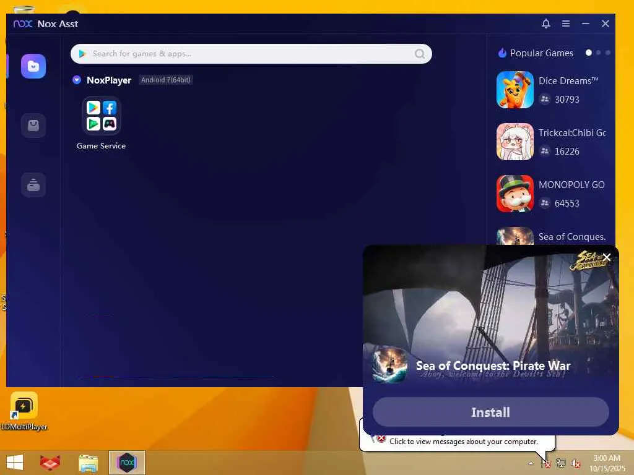Screen dimensions: 634x475
Task: Open Trickcal:Chibi Go game icon
Action: 515,142
